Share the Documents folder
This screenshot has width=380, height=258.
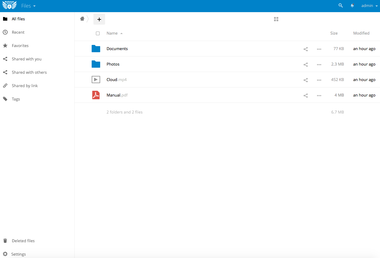pos(306,49)
